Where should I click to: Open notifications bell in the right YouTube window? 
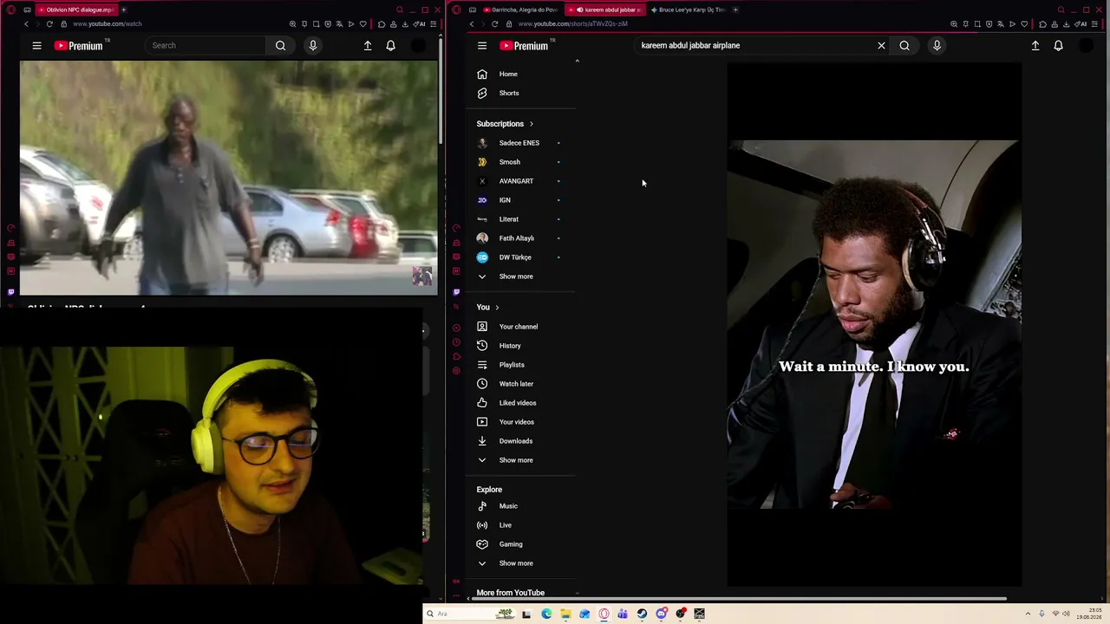[1058, 45]
